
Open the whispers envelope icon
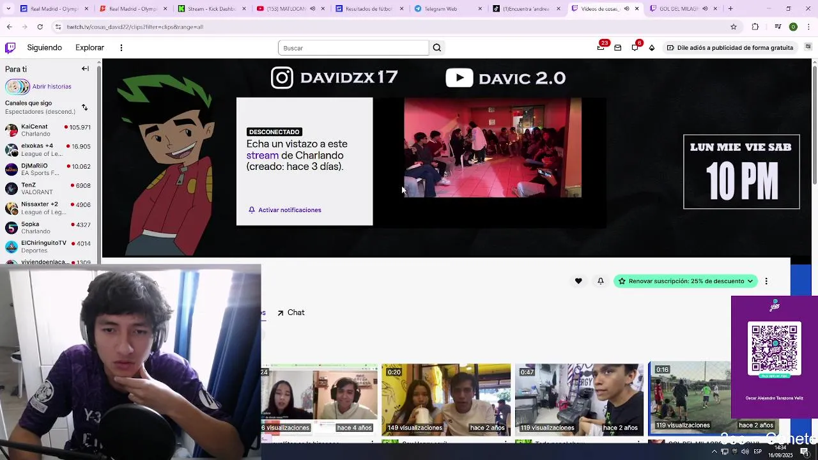617,48
